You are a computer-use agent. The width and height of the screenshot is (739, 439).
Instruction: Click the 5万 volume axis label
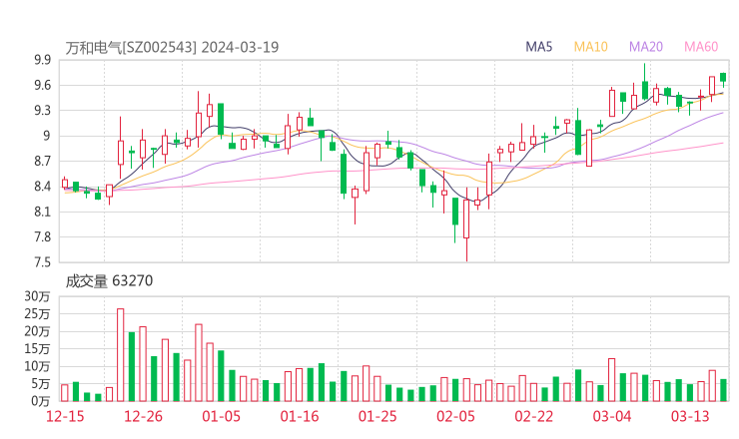point(41,384)
